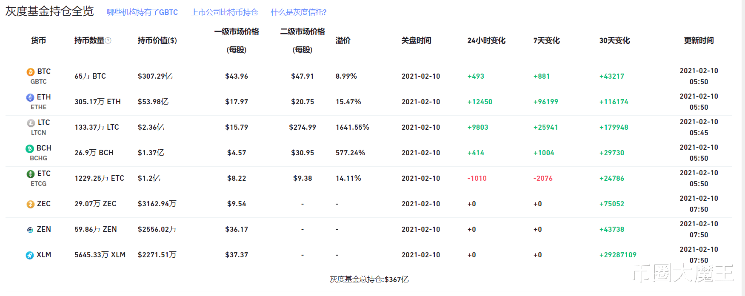Click the 577.24% premium value
745x296 pixels.
point(350,153)
